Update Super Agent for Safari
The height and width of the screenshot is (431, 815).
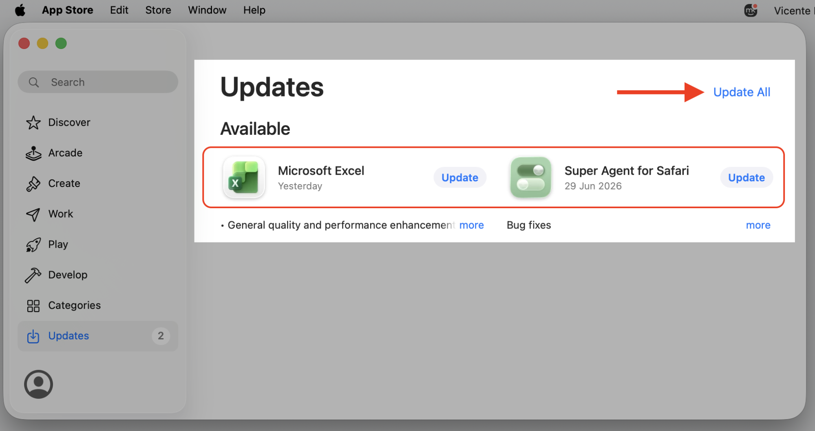[x=747, y=178]
